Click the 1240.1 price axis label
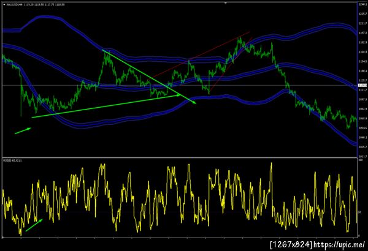 click(363, 4)
